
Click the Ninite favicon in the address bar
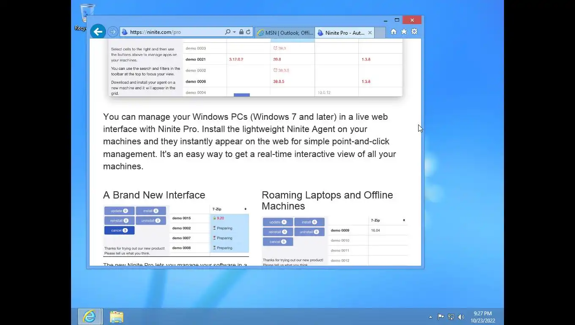[x=124, y=32]
